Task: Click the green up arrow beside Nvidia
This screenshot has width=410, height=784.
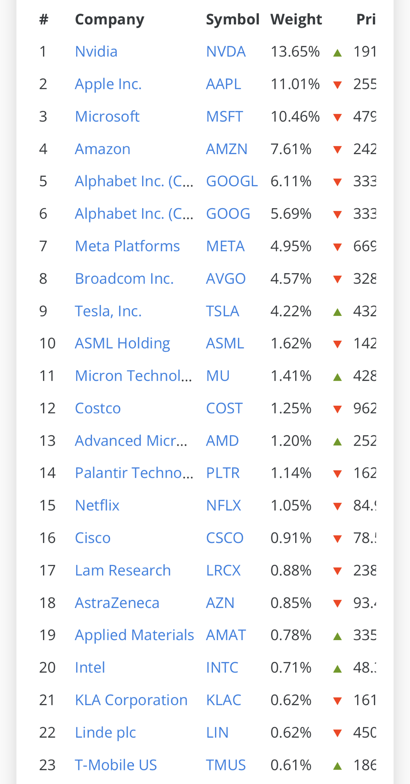Action: point(337,53)
